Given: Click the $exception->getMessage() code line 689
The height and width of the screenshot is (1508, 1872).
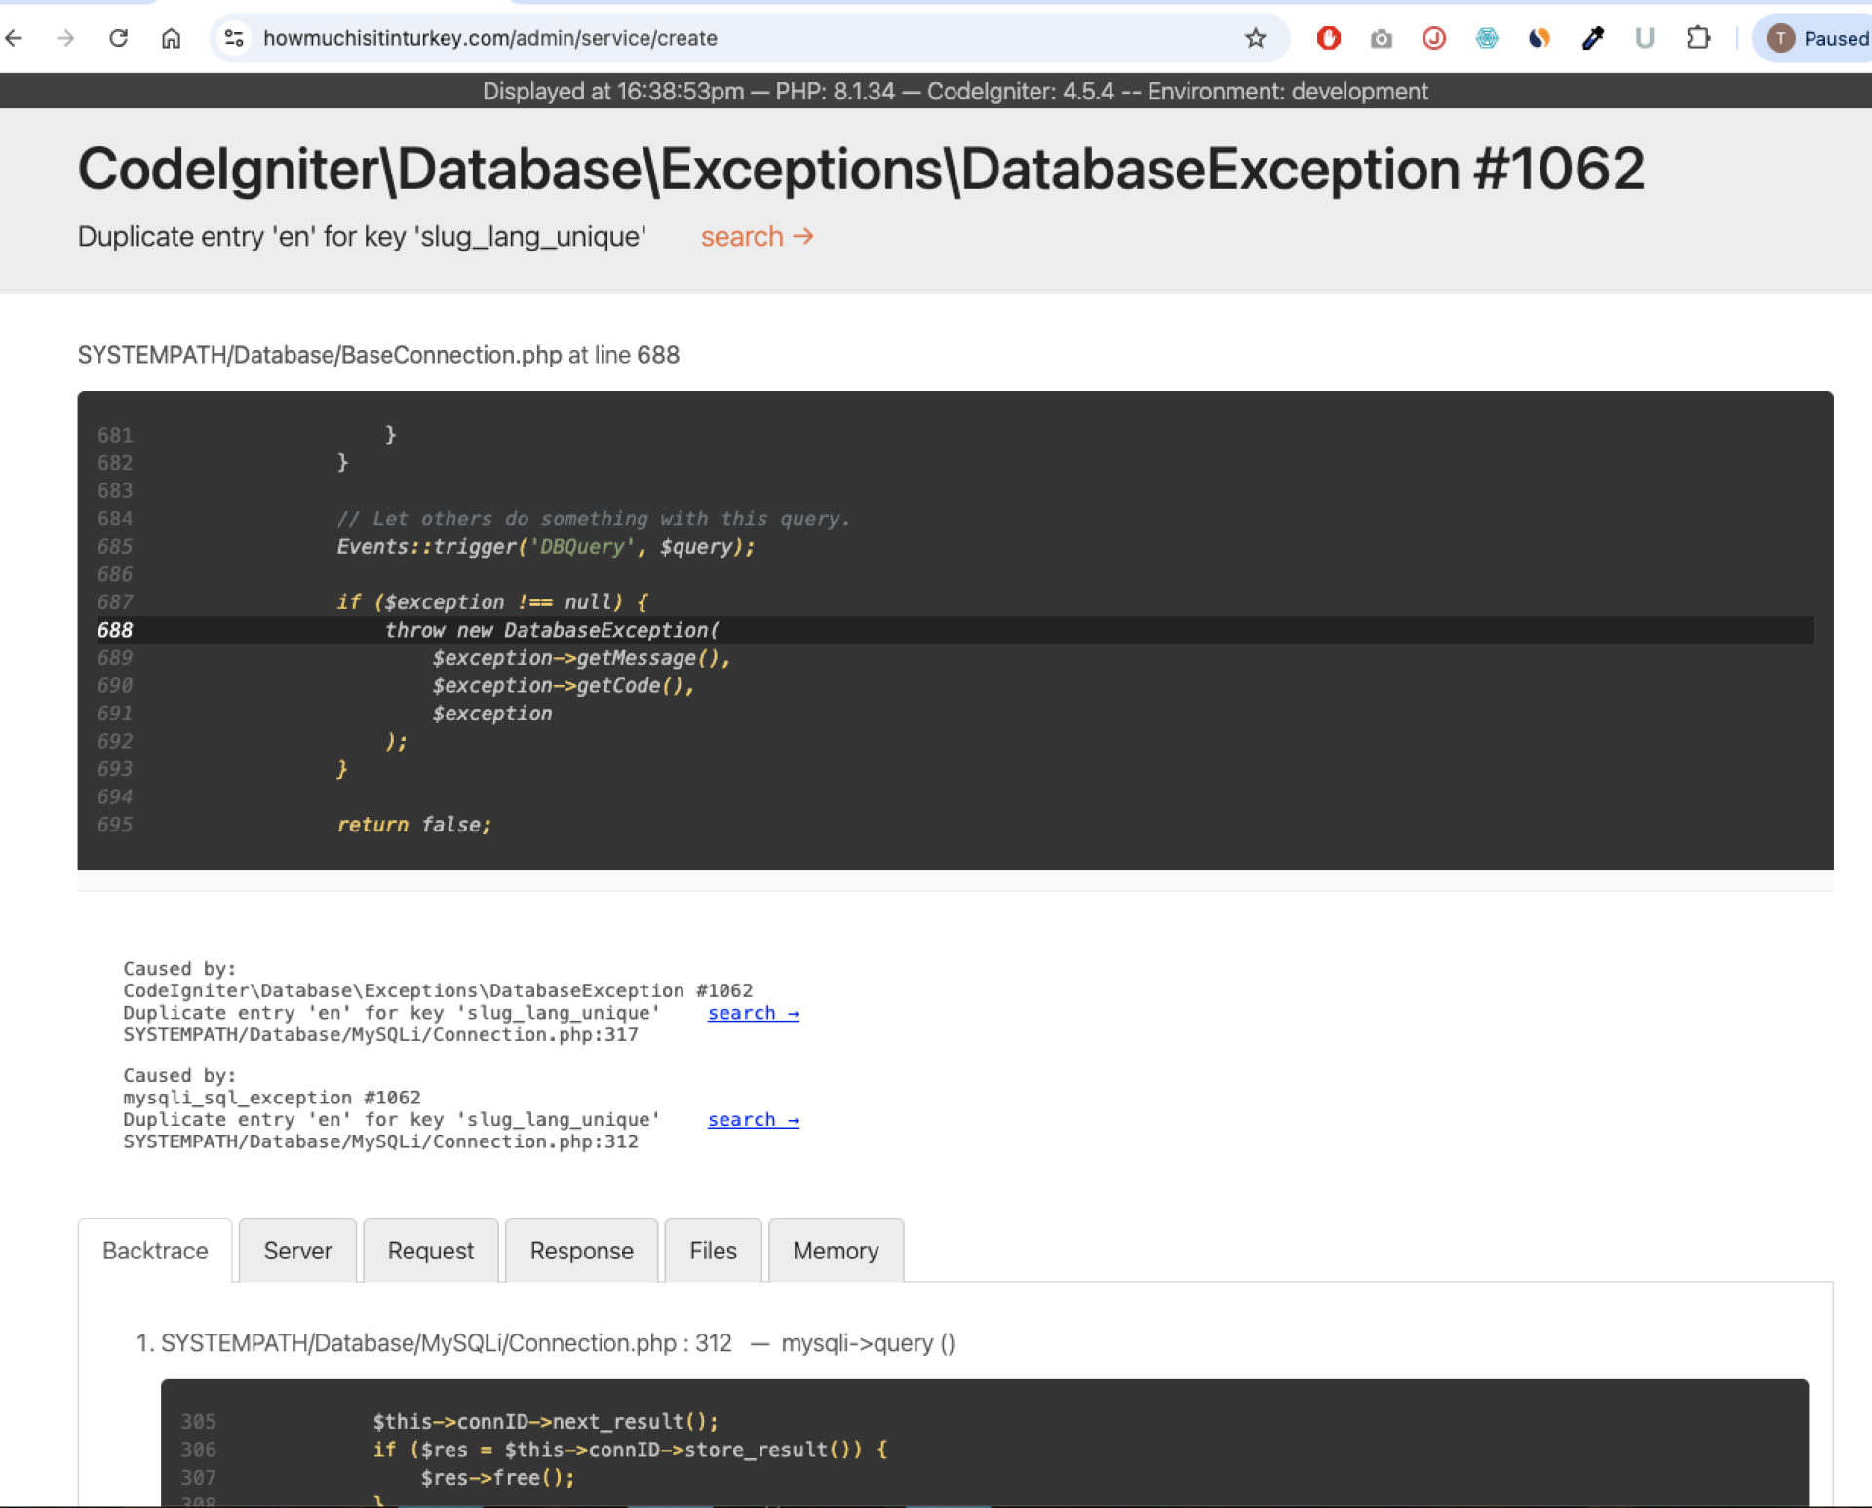Looking at the screenshot, I should [x=581, y=658].
